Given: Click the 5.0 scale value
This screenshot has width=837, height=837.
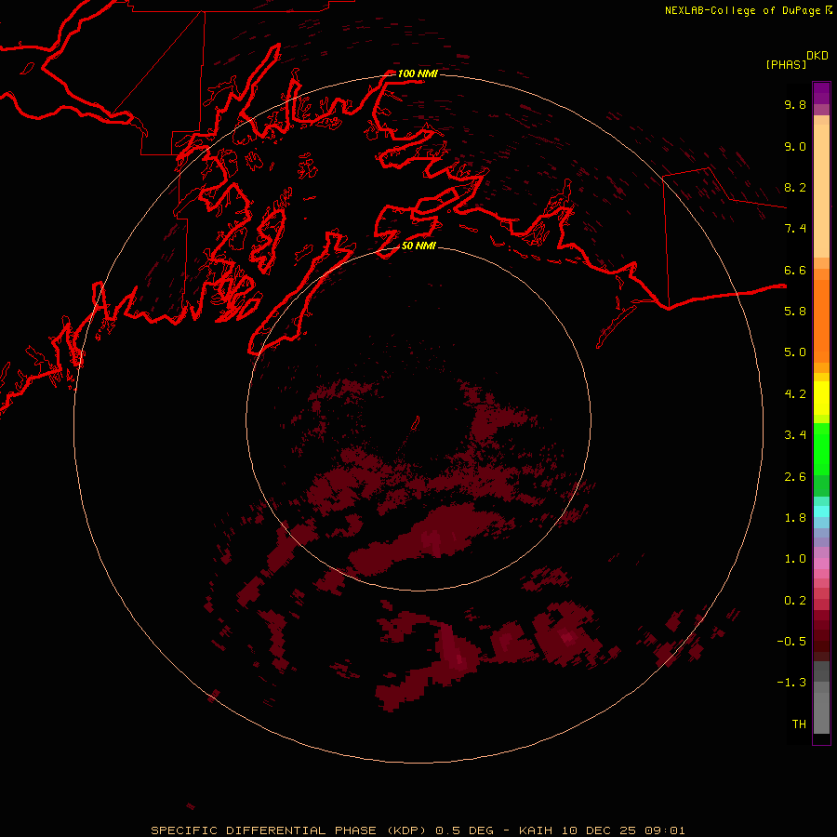Looking at the screenshot, I should pyautogui.click(x=795, y=352).
